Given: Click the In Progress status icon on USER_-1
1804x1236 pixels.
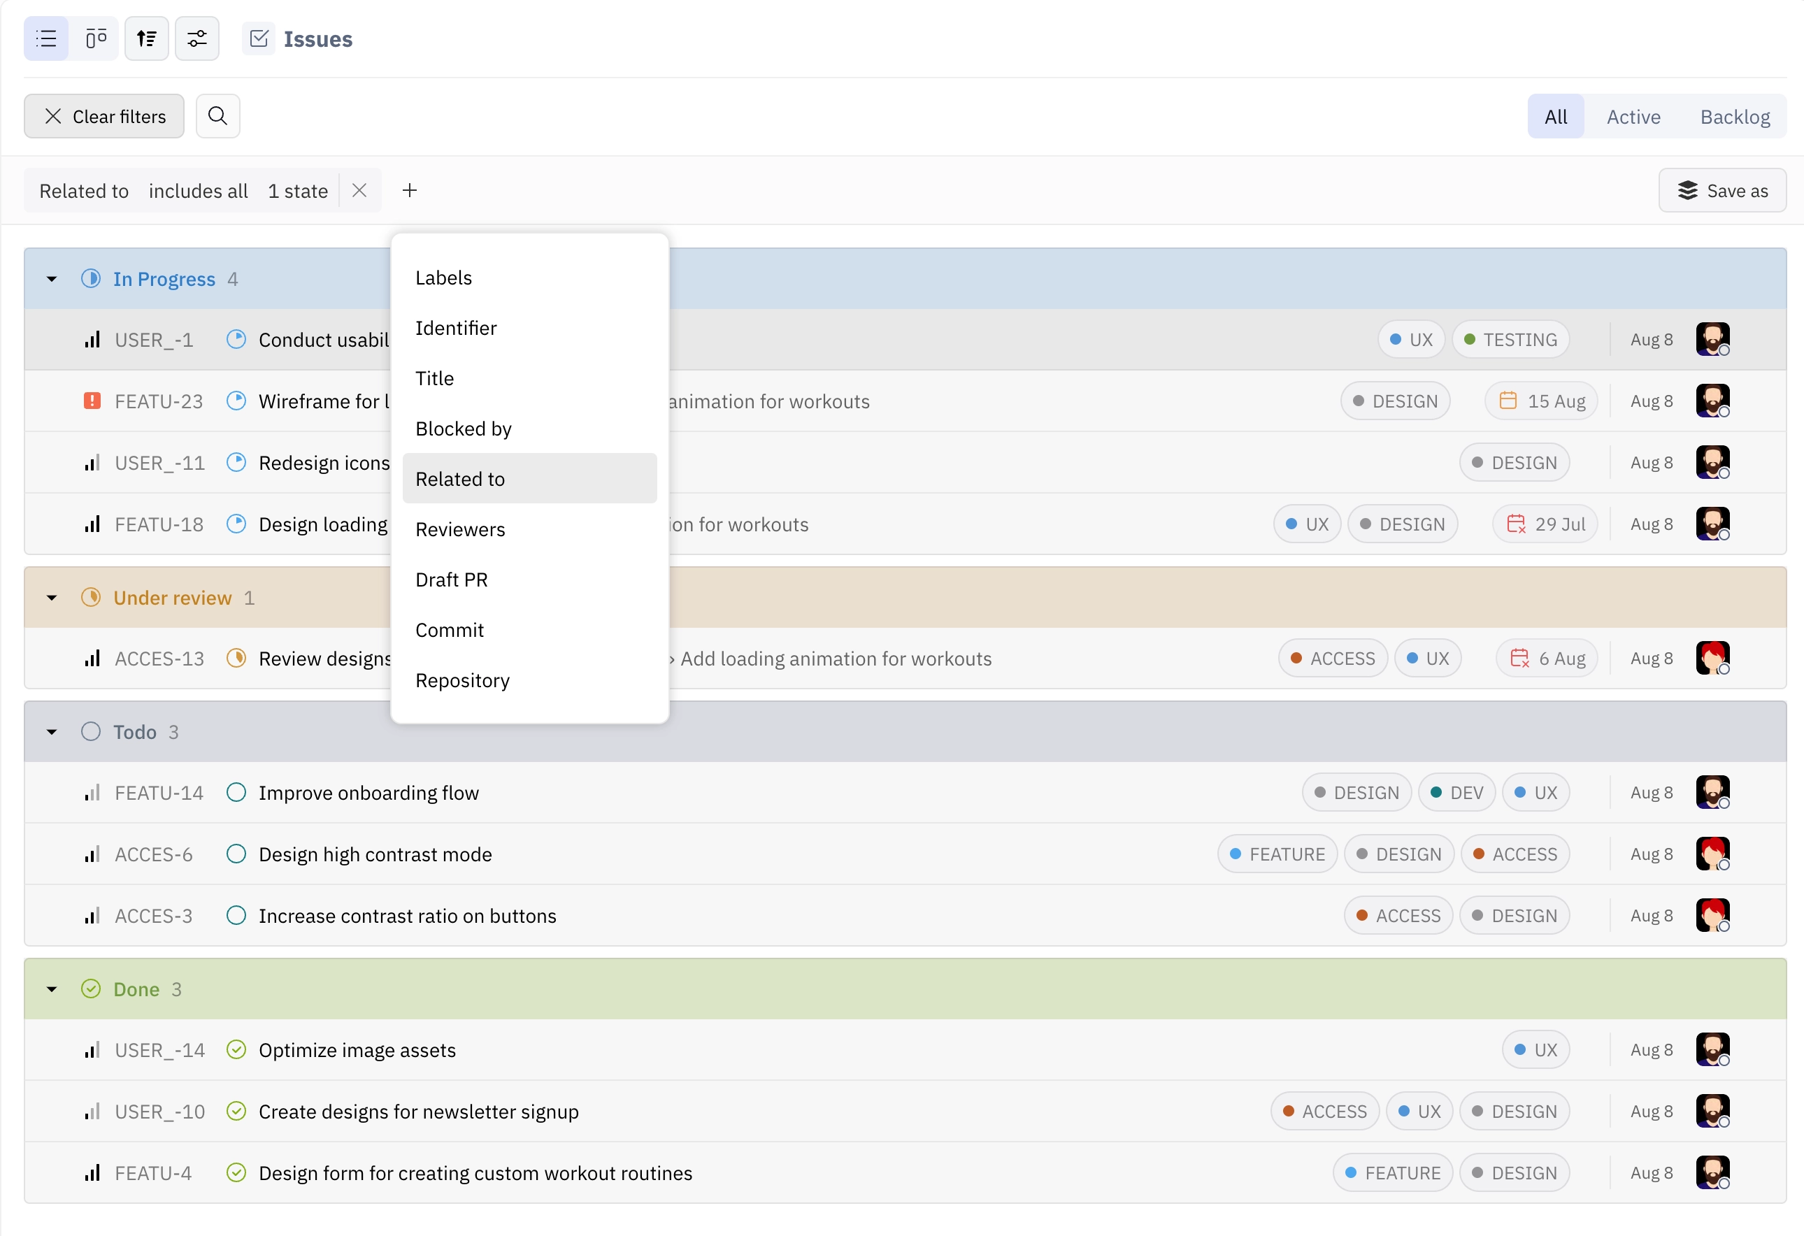Looking at the screenshot, I should click(x=236, y=338).
